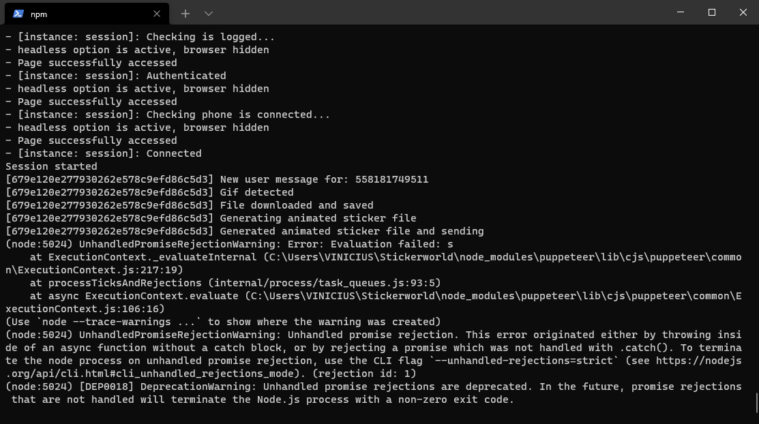The image size is (759, 424).
Task: Open the new tab profile dropdown chevron
Action: [x=209, y=14]
